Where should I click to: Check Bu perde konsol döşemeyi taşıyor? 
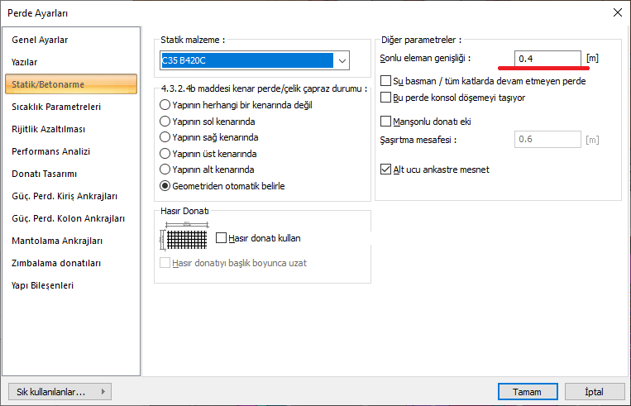coord(385,98)
